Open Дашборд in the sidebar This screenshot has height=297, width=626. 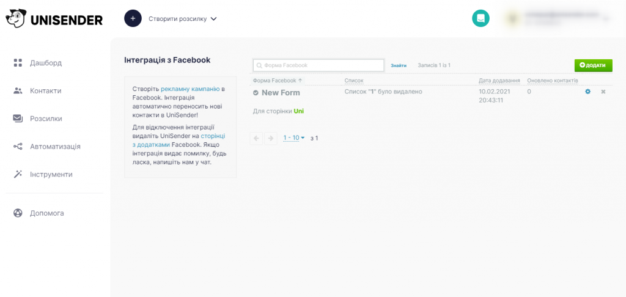click(x=46, y=63)
